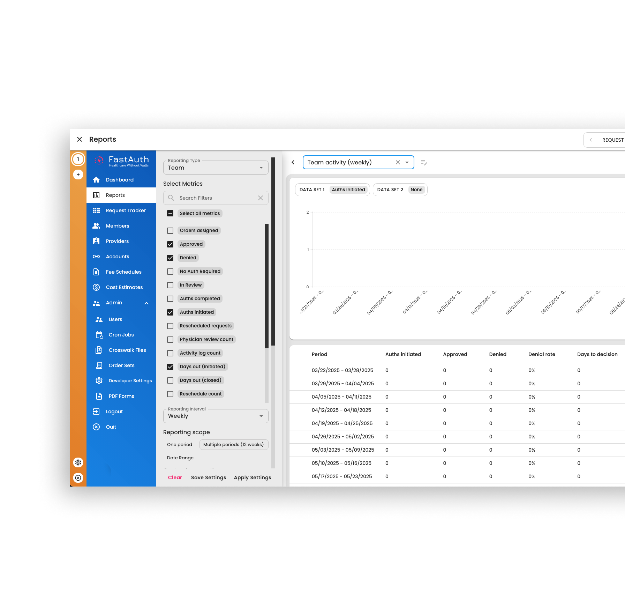This screenshot has height=615, width=625.
Task: Click the plus icon in orange sidebar
Action: tap(78, 175)
